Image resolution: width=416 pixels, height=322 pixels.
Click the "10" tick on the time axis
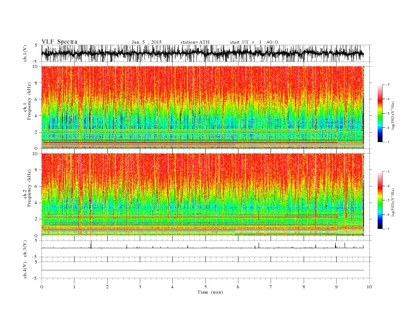369,287
